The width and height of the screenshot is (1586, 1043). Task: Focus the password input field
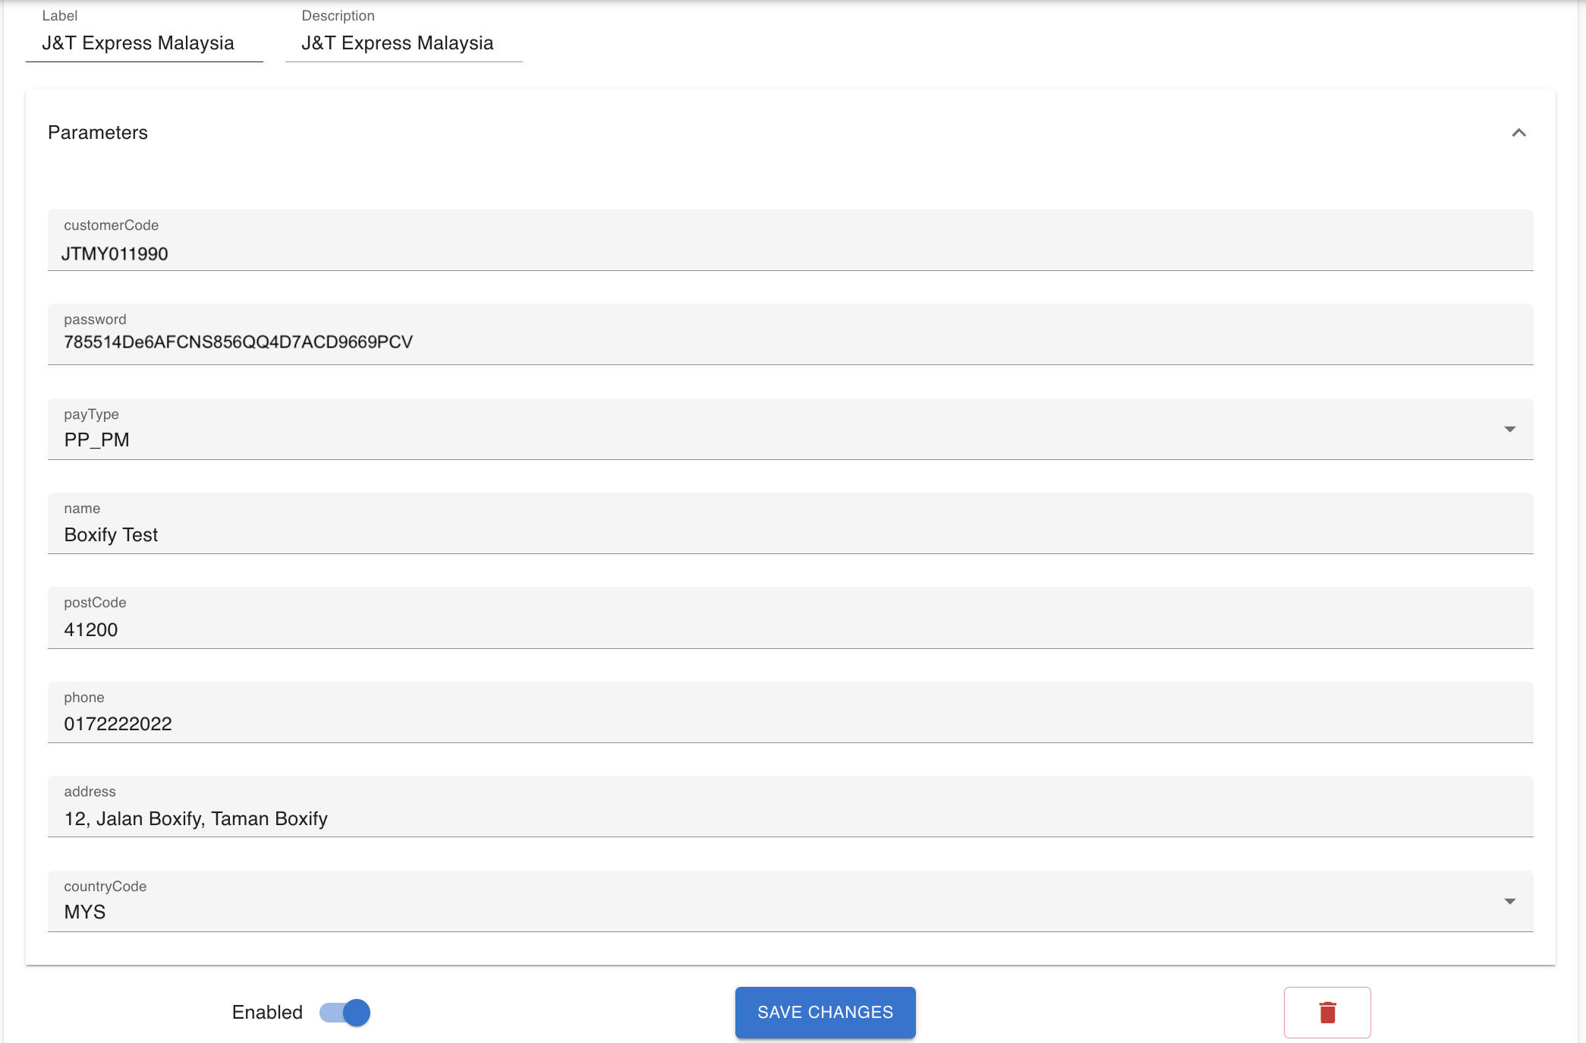coord(789,342)
